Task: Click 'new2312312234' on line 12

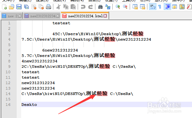Action: (x=38, y=83)
